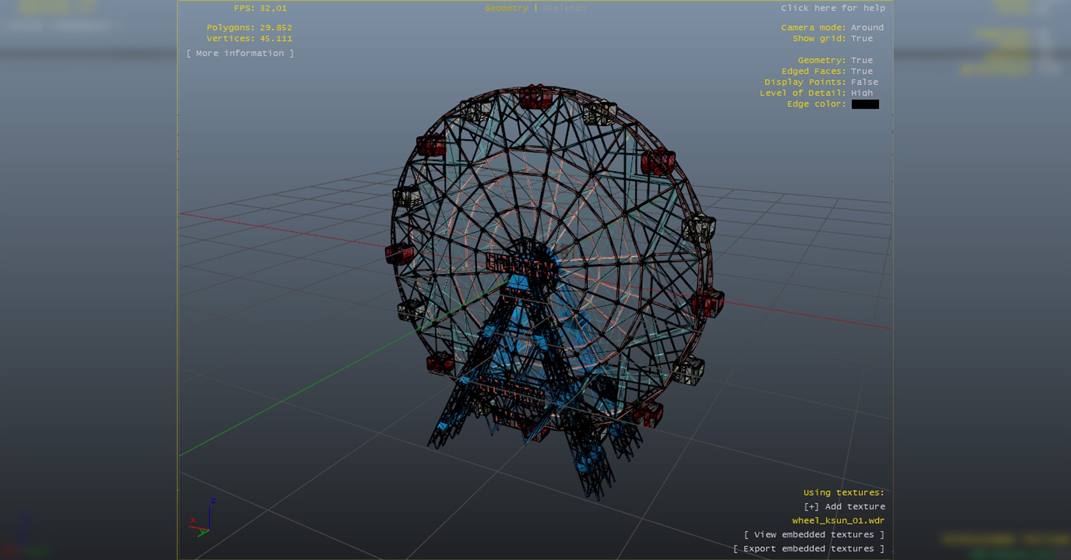Enable Display Points option
Viewport: 1071px width, 560px height.
click(864, 82)
